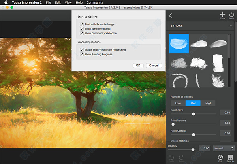The height and width of the screenshot is (164, 237).
Task: Open the Community menu
Action: (95, 2)
